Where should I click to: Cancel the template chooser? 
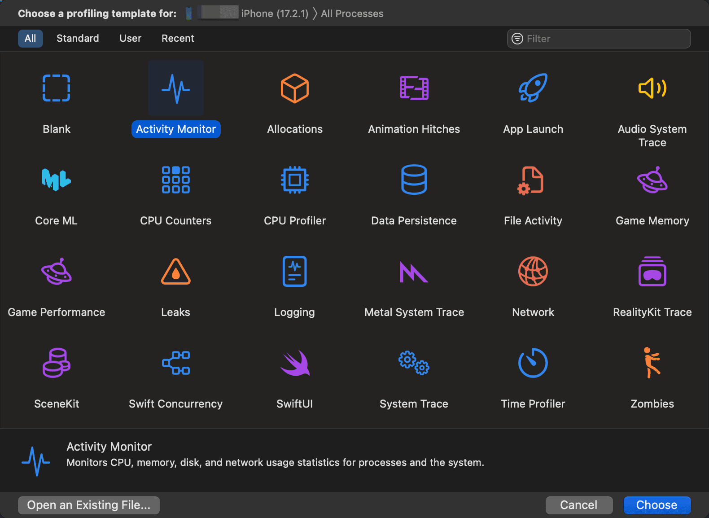(579, 505)
